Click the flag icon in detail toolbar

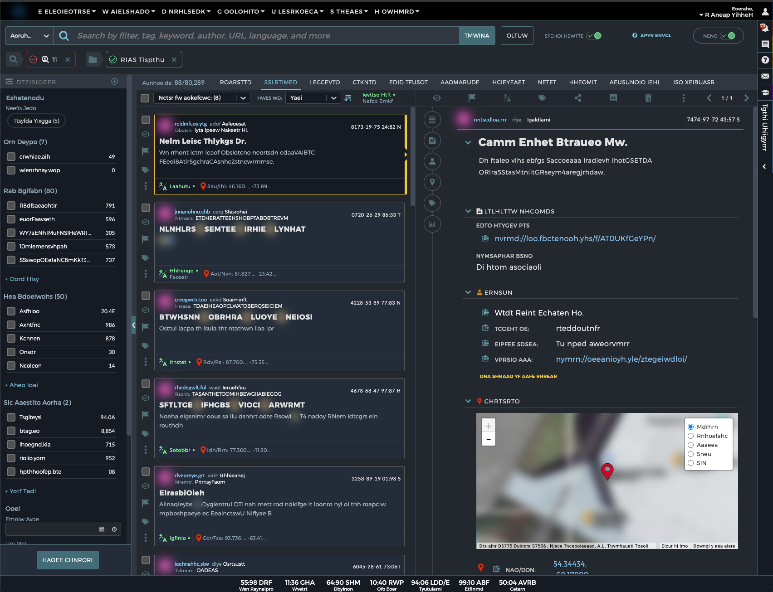[x=472, y=98]
